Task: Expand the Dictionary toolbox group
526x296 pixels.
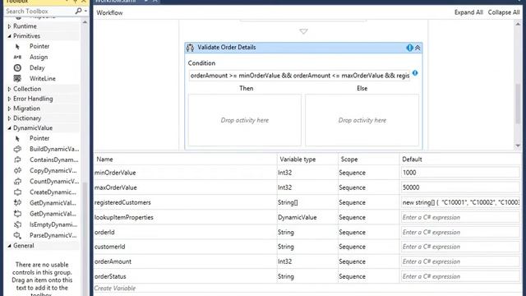Action: 9,118
